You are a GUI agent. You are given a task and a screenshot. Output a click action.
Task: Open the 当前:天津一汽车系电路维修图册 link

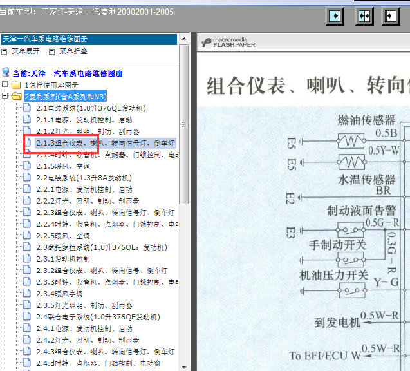(68, 73)
